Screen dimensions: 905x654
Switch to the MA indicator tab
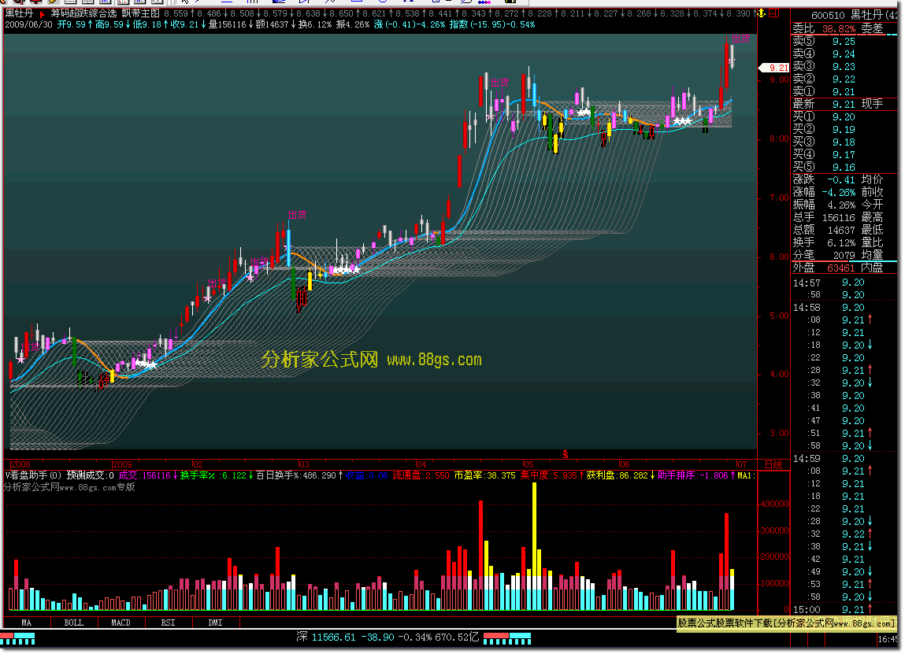point(27,623)
